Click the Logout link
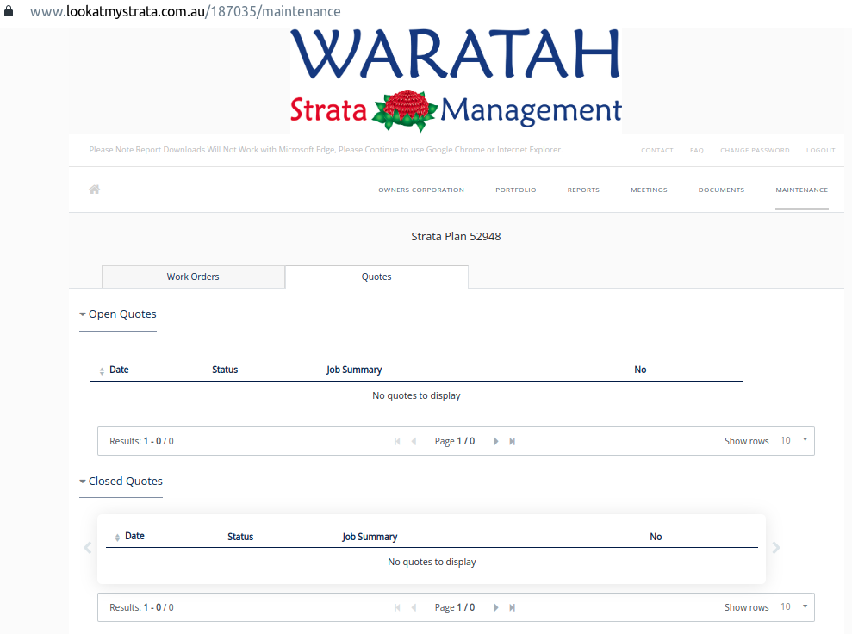852x634 pixels. pyautogui.click(x=820, y=150)
